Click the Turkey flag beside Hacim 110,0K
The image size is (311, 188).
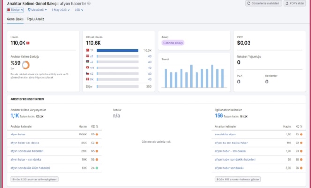pos(28,43)
